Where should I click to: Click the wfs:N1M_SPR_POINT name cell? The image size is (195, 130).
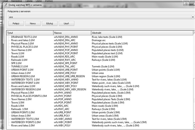click(x=66, y=63)
